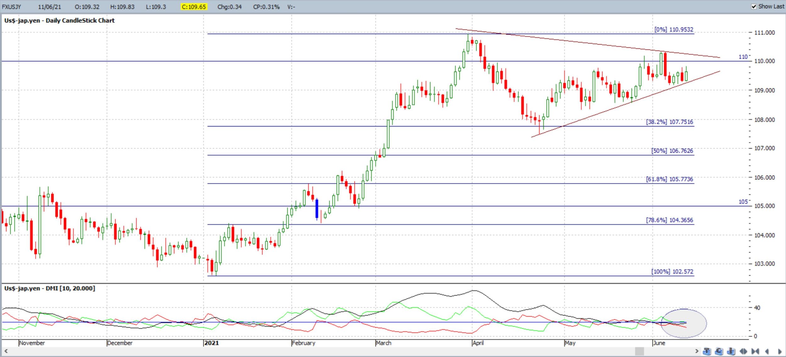Click the horizontal scrollbar thumb
Image resolution: width=786 pixels, height=357 pixels.
coord(639,351)
